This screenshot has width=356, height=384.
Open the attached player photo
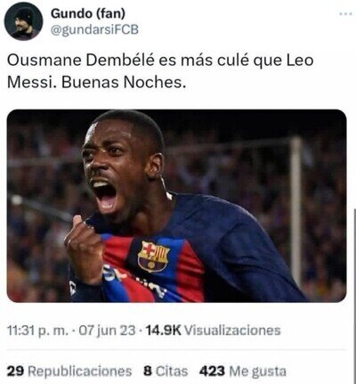tap(176, 206)
